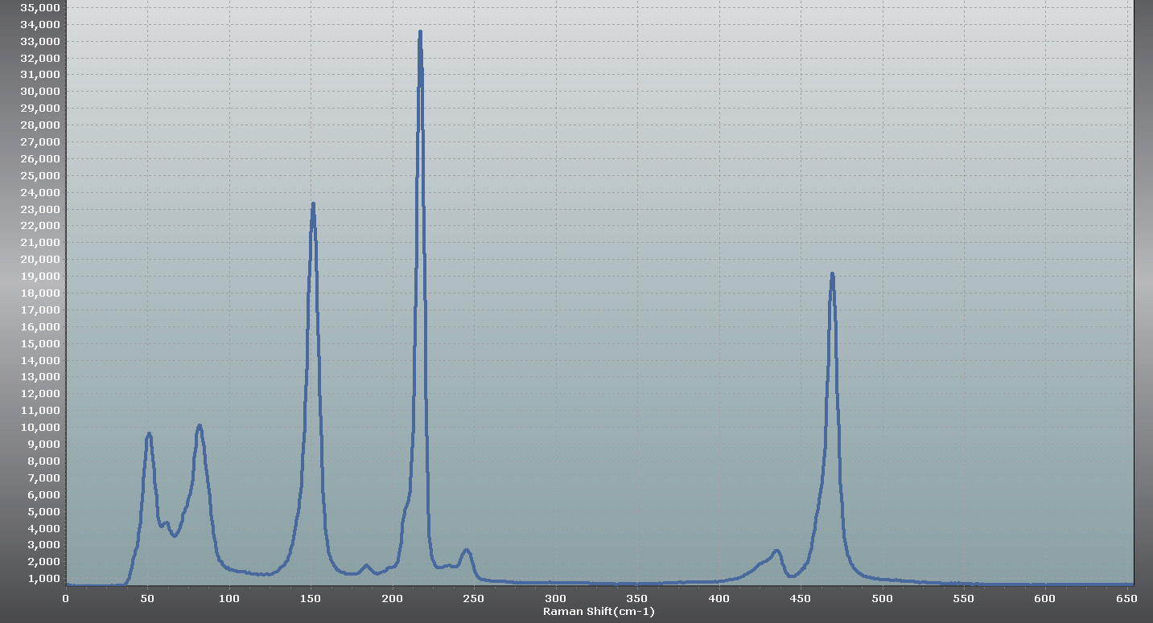Click the tallest peak near 217 cm-1
1153x623 pixels.
[420, 33]
